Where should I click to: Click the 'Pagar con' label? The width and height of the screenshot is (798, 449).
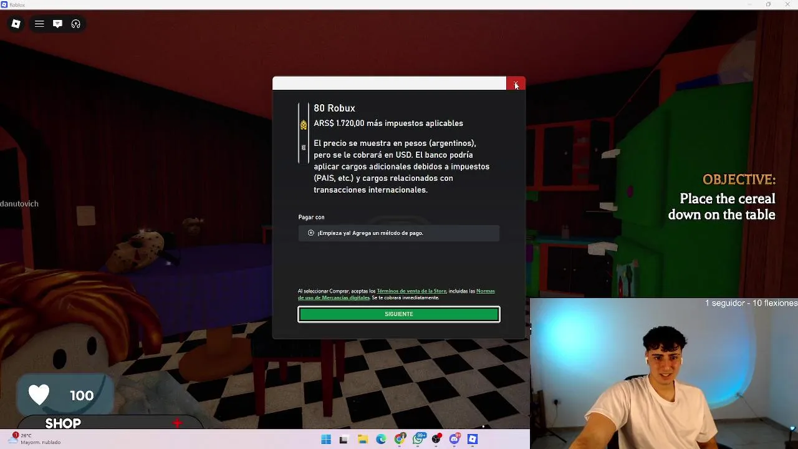coord(311,217)
